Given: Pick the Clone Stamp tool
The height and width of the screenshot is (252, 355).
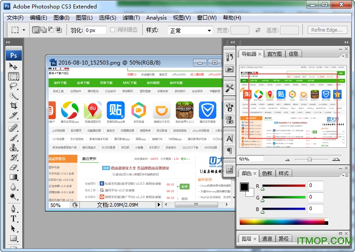Looking at the screenshot, I should pos(13,147).
